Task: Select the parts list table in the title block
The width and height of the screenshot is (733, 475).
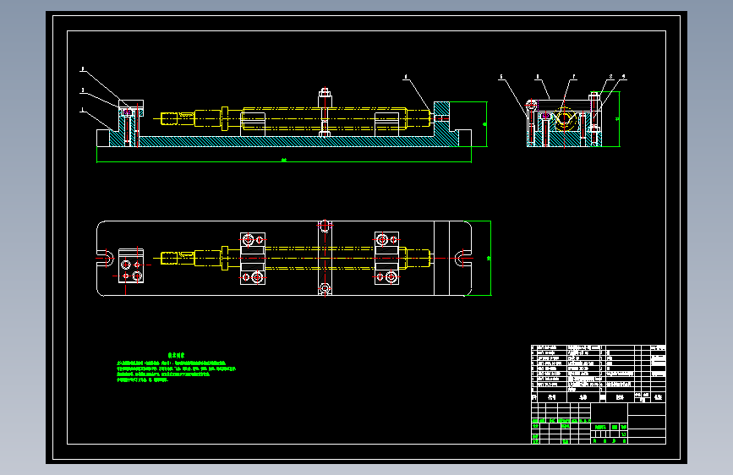Action: pos(598,373)
